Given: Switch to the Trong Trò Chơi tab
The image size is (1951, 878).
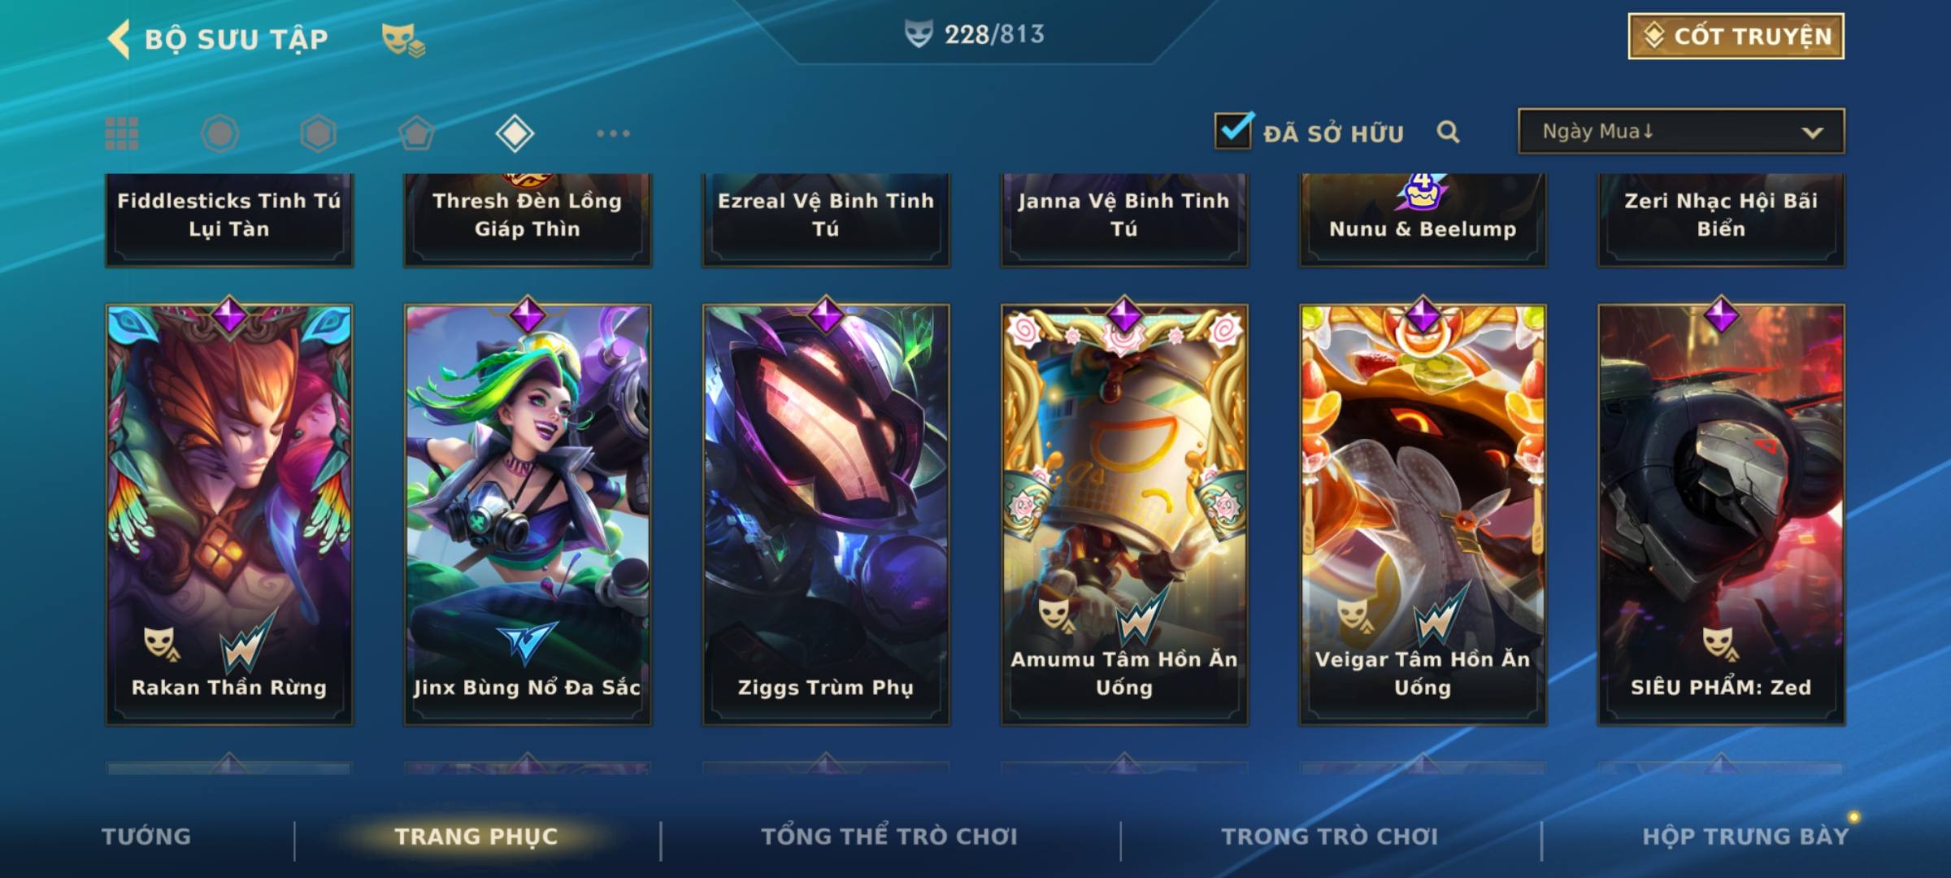Looking at the screenshot, I should (x=1330, y=836).
